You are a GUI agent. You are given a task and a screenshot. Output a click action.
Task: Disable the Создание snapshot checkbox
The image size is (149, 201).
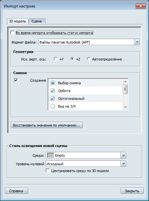16,80
